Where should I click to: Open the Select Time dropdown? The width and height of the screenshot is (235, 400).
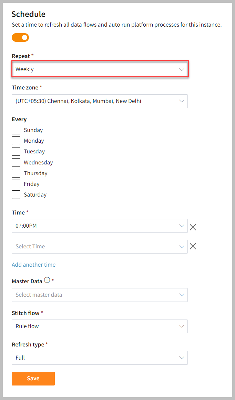100,246
